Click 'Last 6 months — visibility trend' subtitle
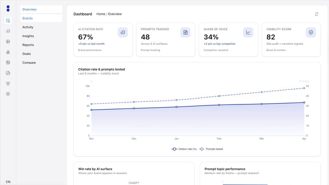 tap(98, 74)
